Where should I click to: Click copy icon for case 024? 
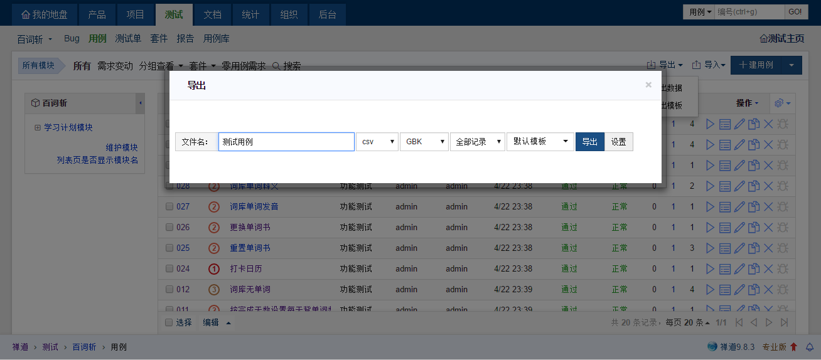point(754,268)
